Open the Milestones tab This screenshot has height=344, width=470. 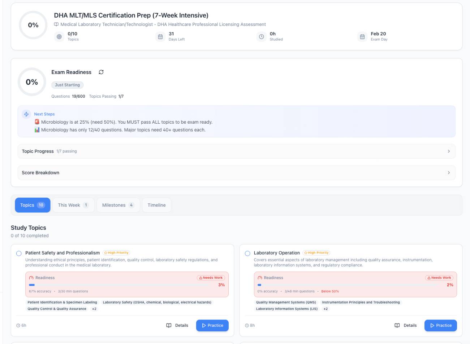coord(118,205)
